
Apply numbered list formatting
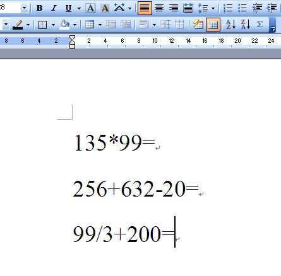click(x=228, y=8)
